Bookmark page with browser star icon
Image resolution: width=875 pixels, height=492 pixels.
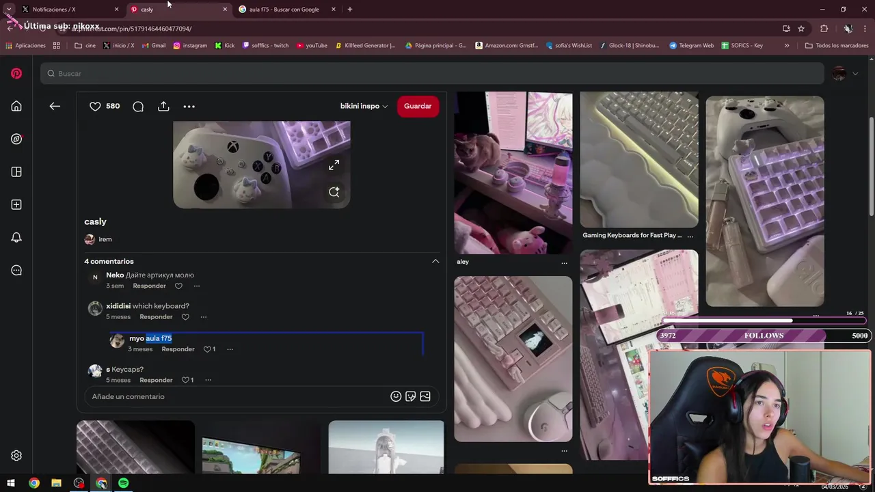(801, 29)
